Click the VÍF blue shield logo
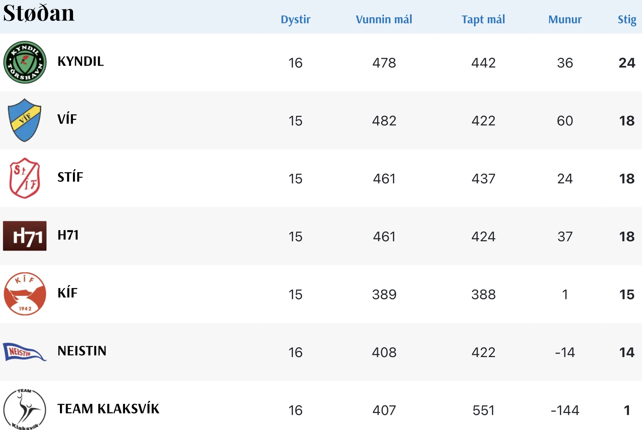 pyautogui.click(x=25, y=120)
